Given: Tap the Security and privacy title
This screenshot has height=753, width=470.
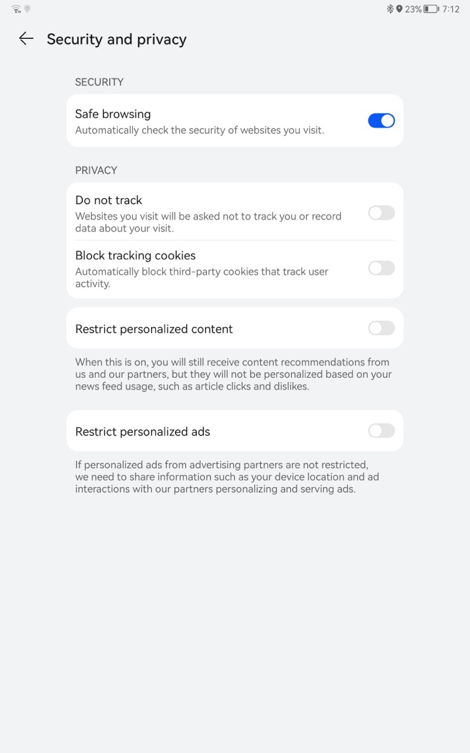Looking at the screenshot, I should (x=117, y=39).
